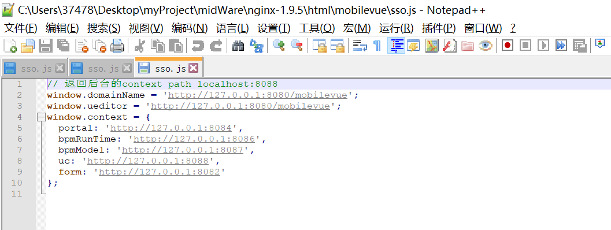Click the New file toolbar icon
The height and width of the screenshot is (230, 611).
[x=10, y=46]
